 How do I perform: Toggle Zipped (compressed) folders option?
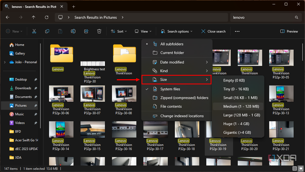point(176,98)
